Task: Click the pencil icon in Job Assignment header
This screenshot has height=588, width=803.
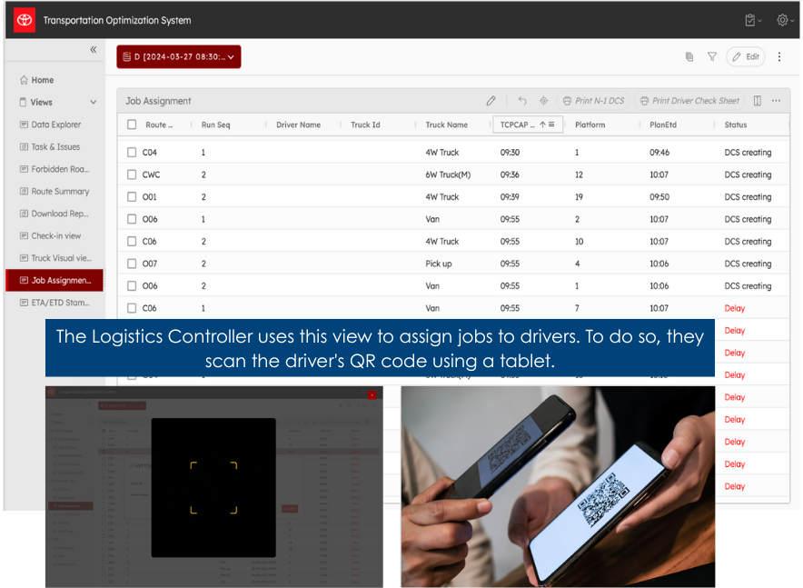Action: [x=491, y=101]
